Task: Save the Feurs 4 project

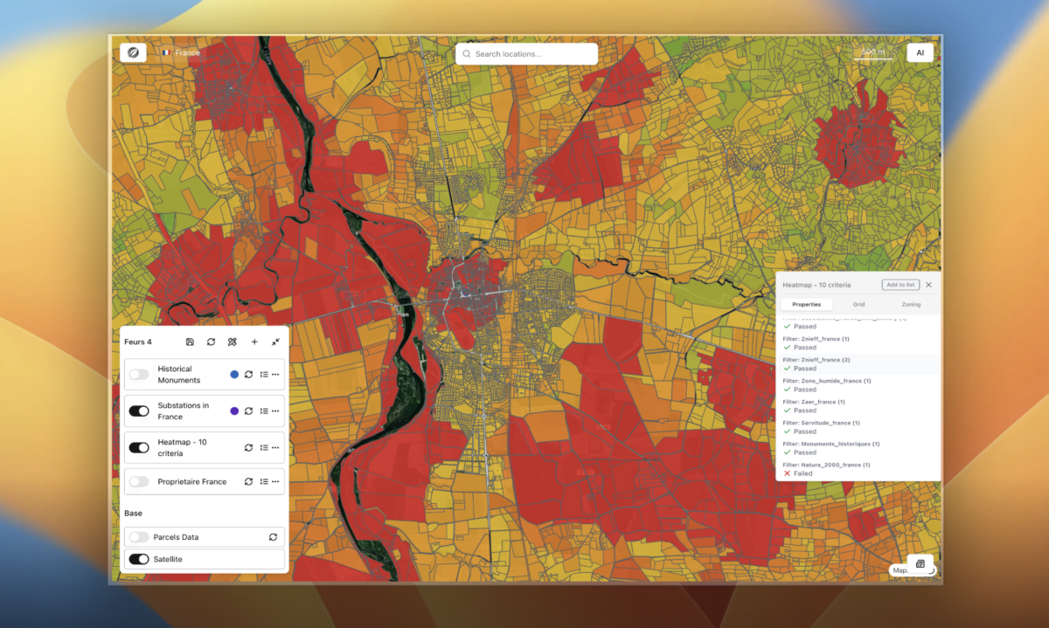Action: click(x=190, y=342)
